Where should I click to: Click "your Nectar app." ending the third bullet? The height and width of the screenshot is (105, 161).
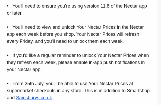click(24, 70)
